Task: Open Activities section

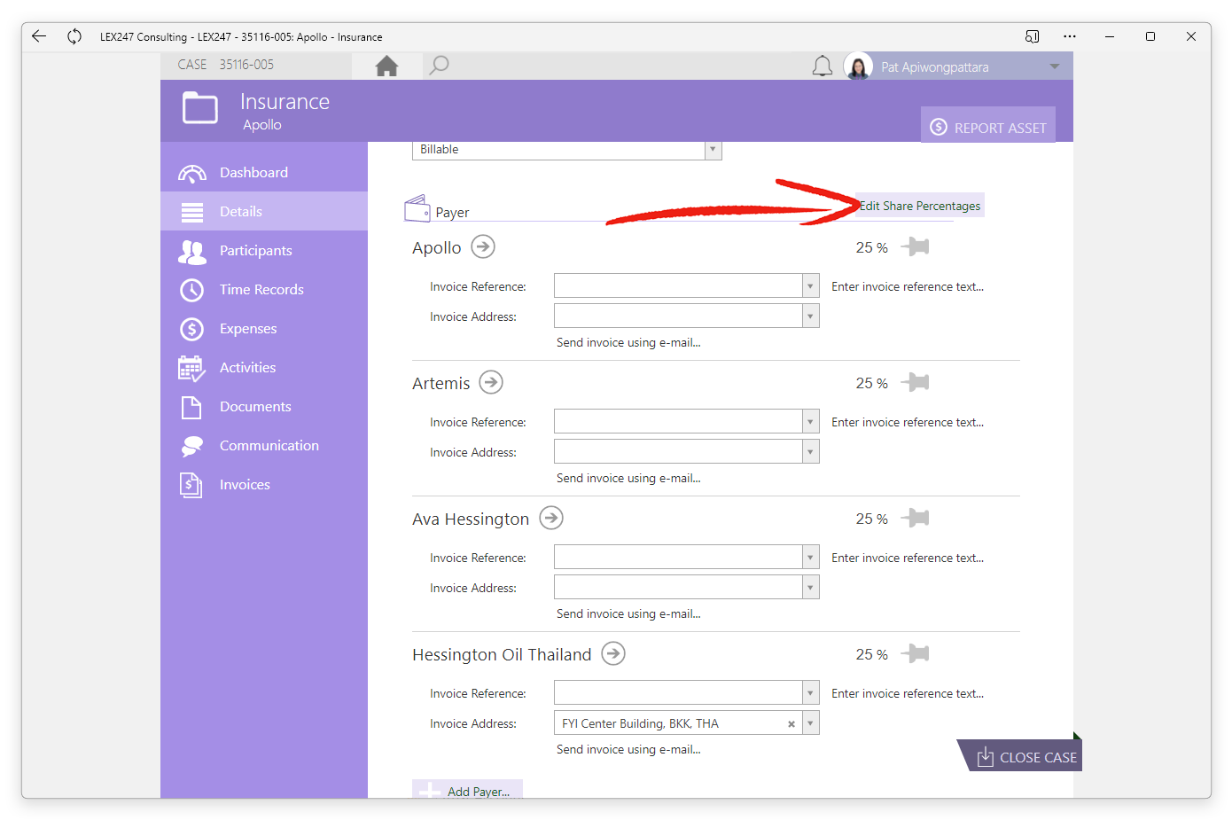Action: pos(264,367)
